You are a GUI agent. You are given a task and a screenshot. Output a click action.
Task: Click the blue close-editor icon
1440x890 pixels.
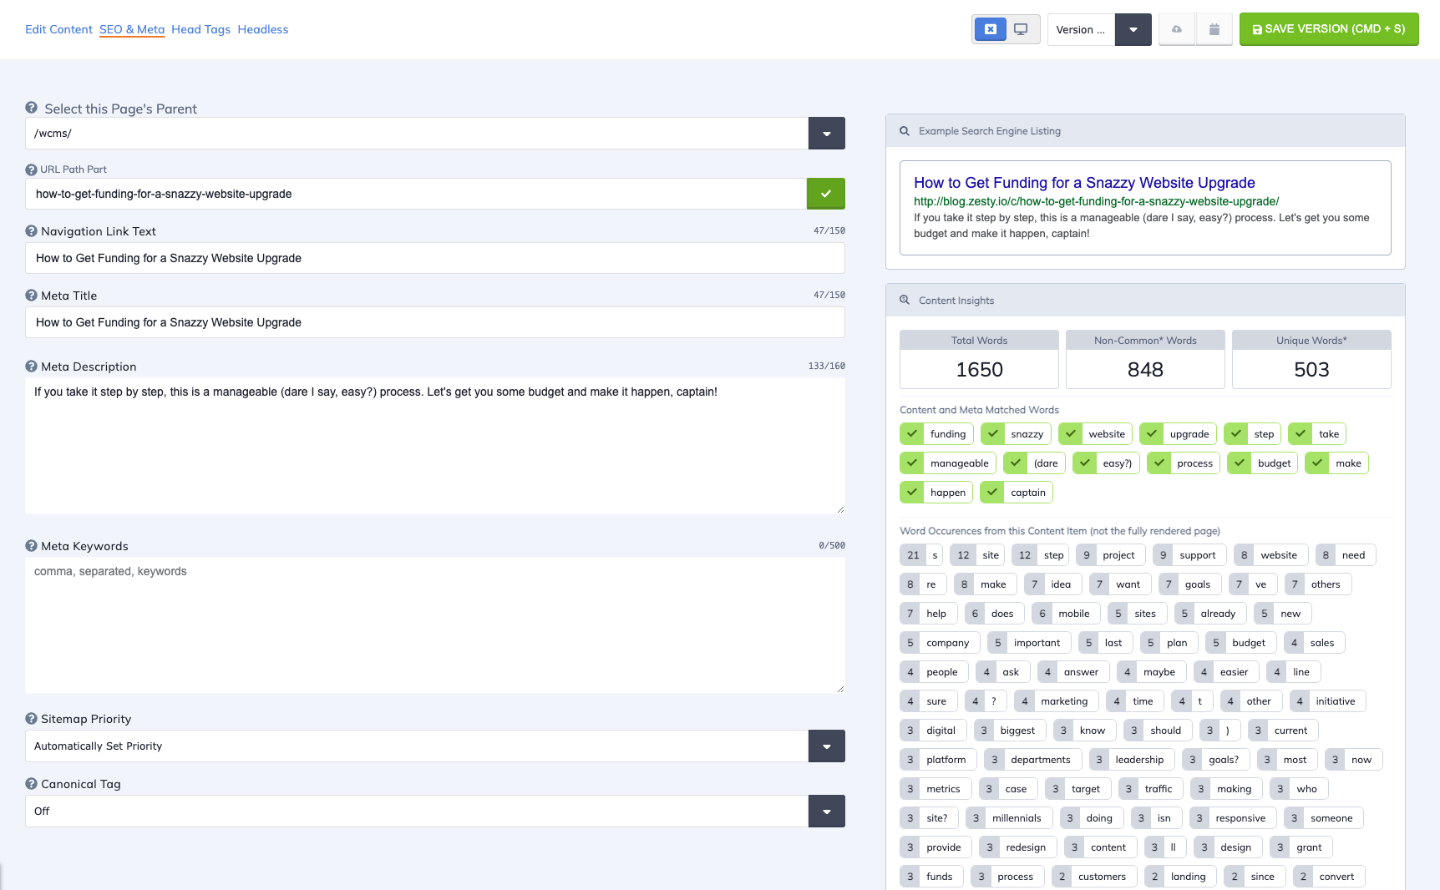991,28
